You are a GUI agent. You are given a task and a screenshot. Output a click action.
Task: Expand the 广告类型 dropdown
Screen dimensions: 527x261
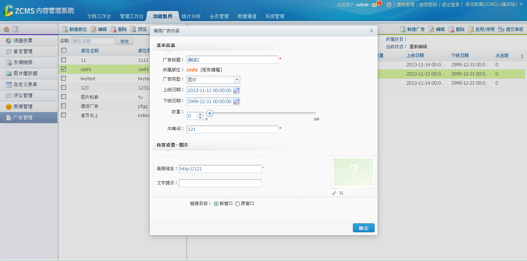tap(237, 80)
